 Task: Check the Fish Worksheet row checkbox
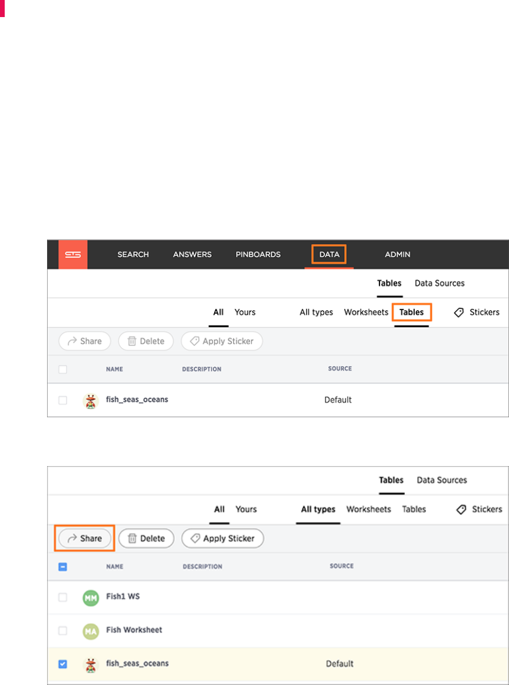[x=63, y=630]
